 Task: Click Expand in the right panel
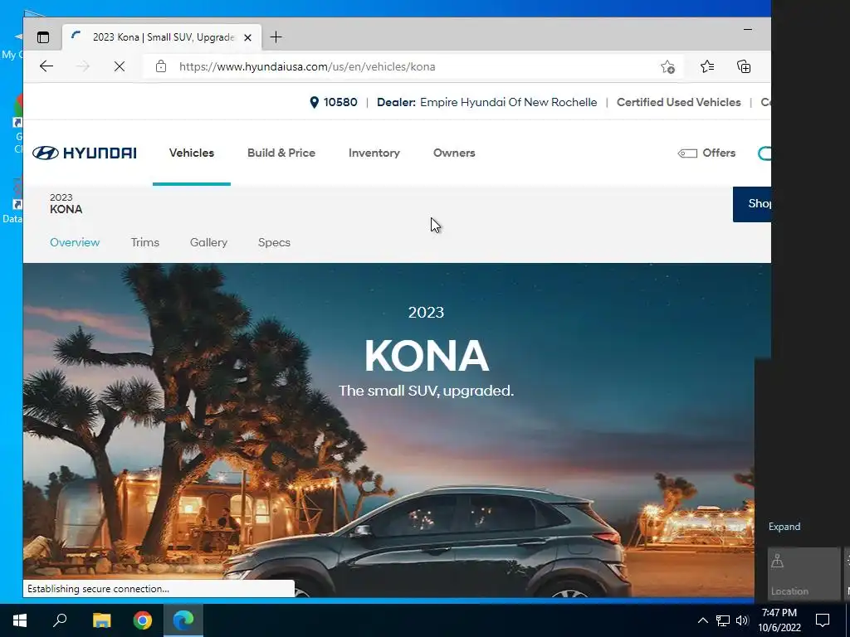click(784, 527)
